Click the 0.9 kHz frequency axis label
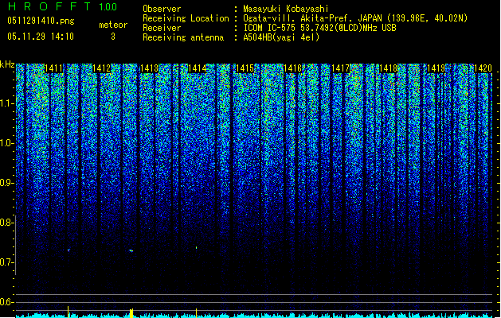 [x=7, y=183]
